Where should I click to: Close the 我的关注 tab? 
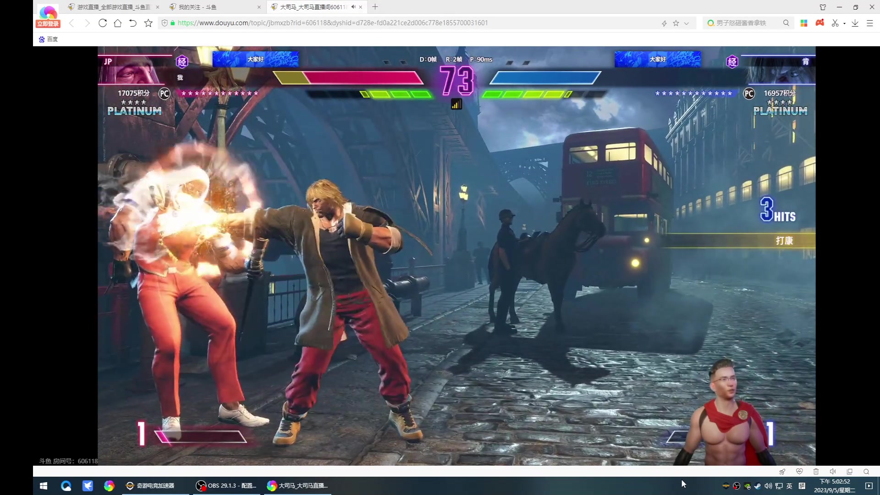(x=259, y=7)
